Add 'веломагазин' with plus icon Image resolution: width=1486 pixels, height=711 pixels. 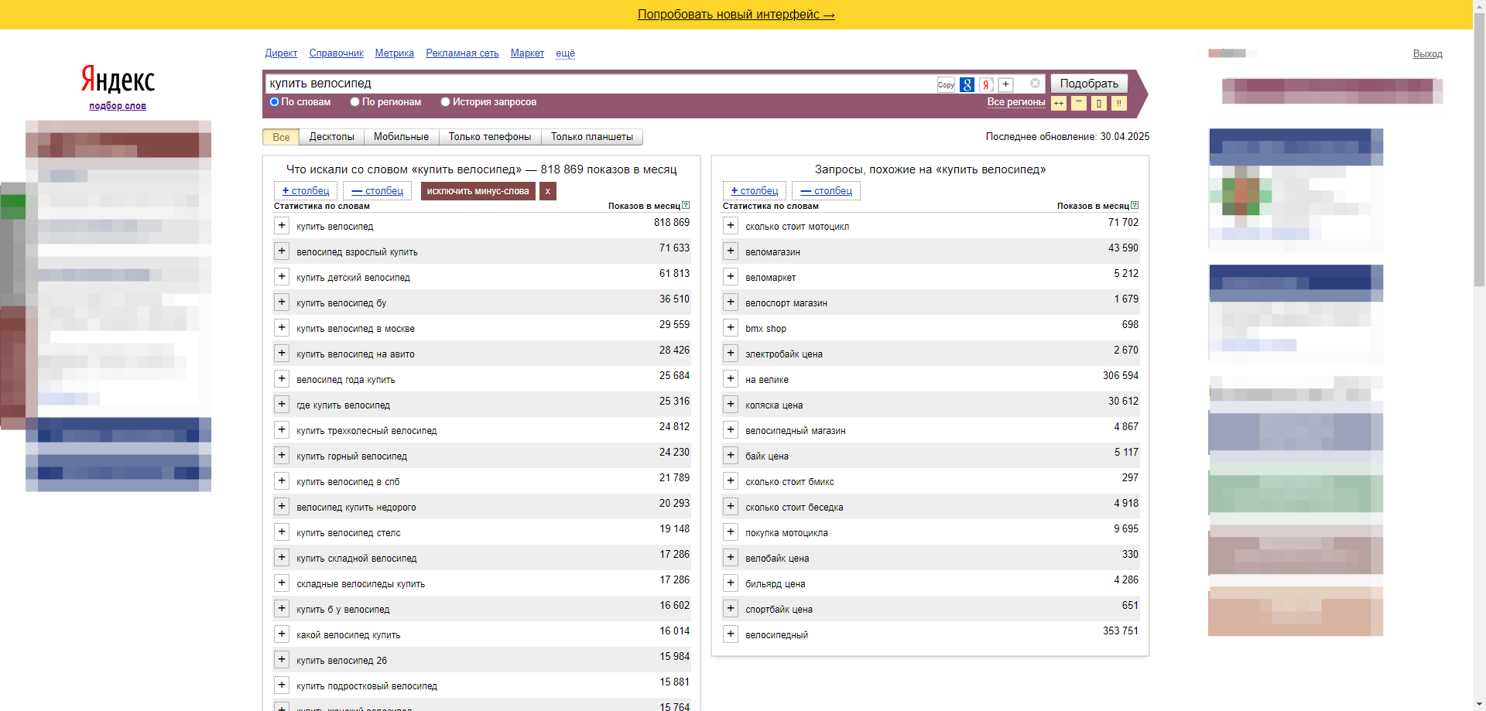coord(731,251)
